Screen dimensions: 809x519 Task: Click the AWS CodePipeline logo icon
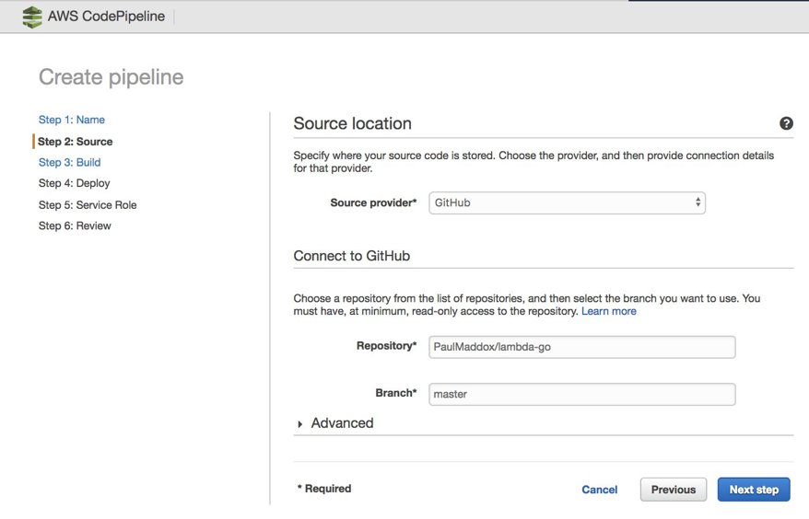point(32,17)
